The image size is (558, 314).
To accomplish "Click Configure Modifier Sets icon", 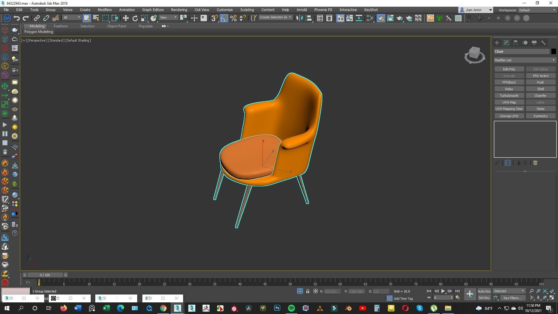I will (536, 163).
